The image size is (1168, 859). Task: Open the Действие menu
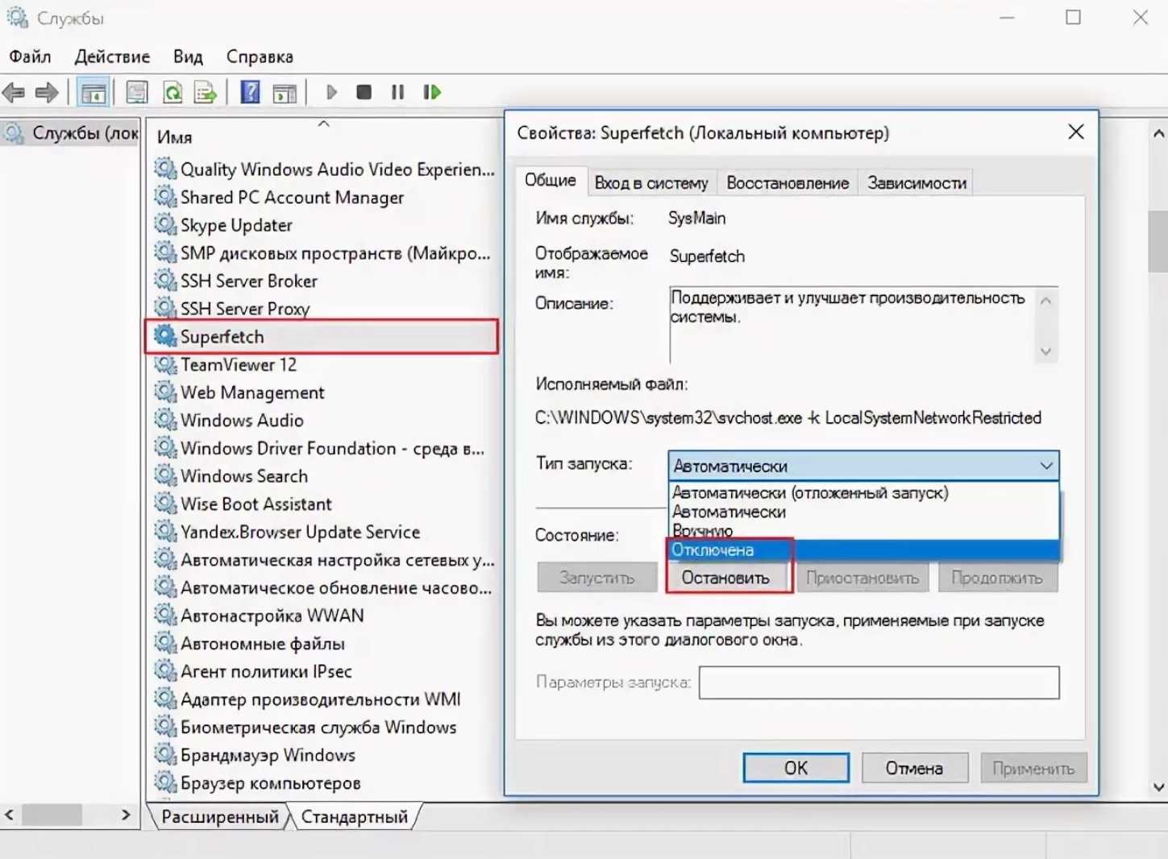pyautogui.click(x=112, y=56)
